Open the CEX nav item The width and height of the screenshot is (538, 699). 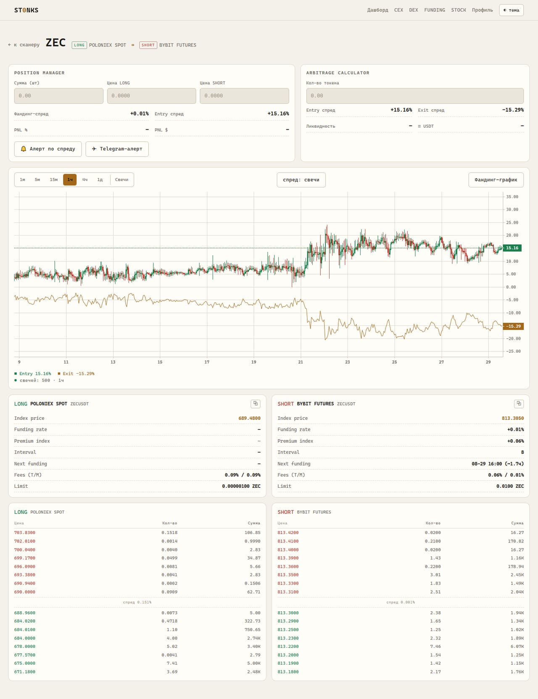(x=398, y=10)
